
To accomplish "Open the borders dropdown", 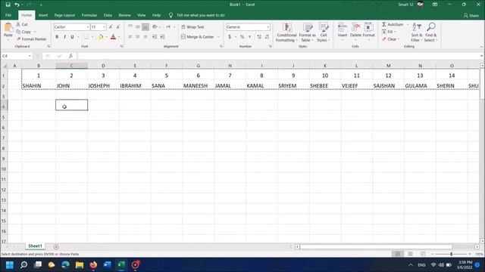I will tap(92, 37).
